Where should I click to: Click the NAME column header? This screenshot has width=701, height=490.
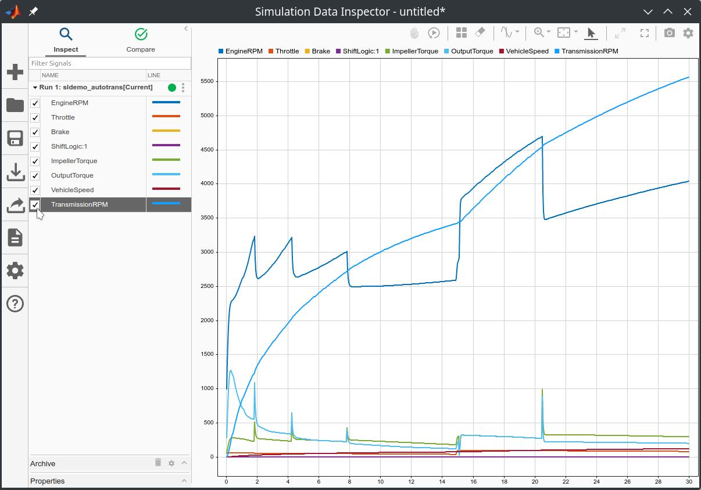(x=50, y=75)
